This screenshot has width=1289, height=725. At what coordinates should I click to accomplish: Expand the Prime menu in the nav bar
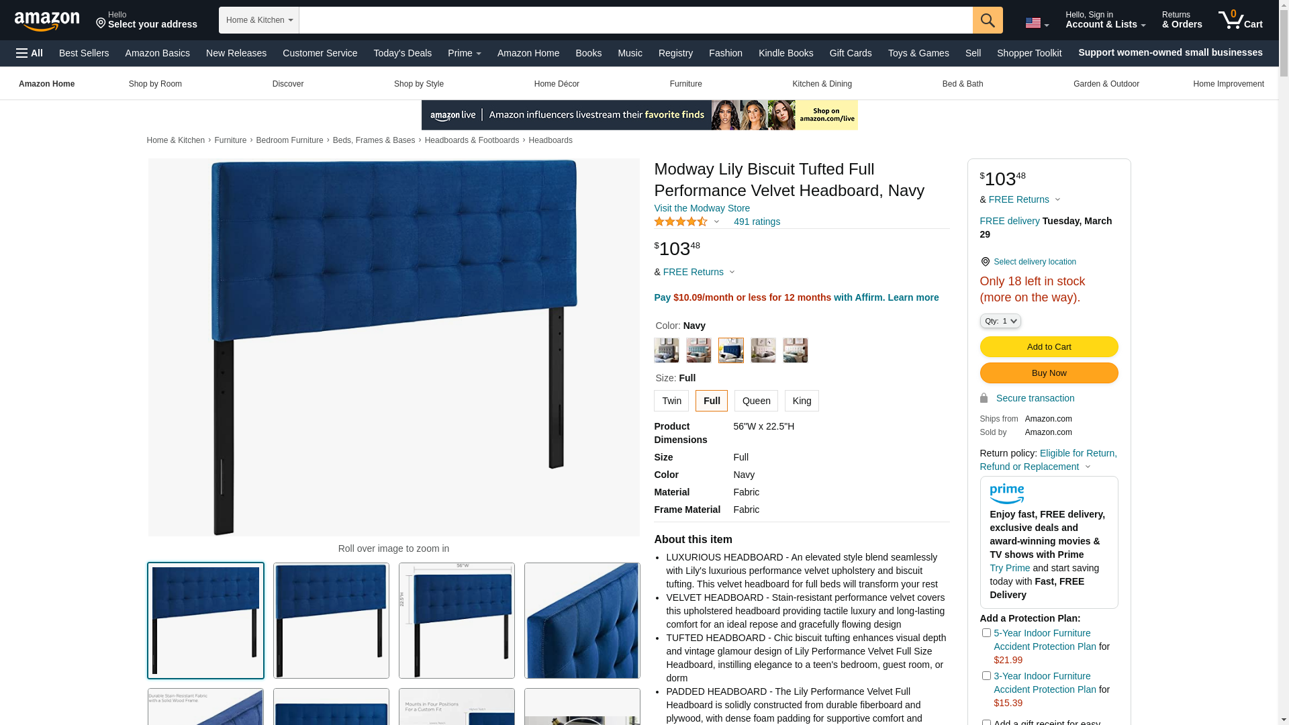click(464, 53)
